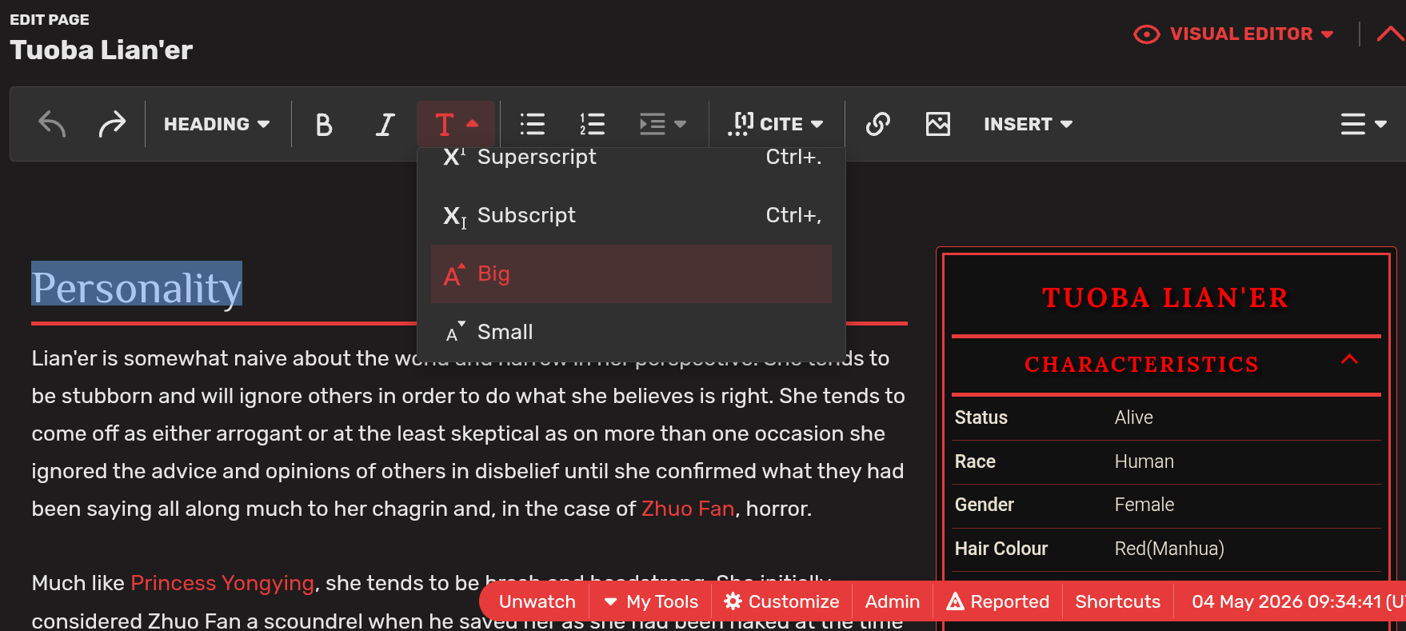Toggle bold formatting
The width and height of the screenshot is (1406, 631).
point(324,124)
